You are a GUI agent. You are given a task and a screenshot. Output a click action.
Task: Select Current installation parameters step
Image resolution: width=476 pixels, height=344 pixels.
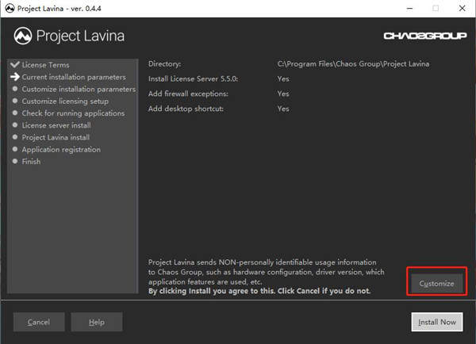point(74,77)
